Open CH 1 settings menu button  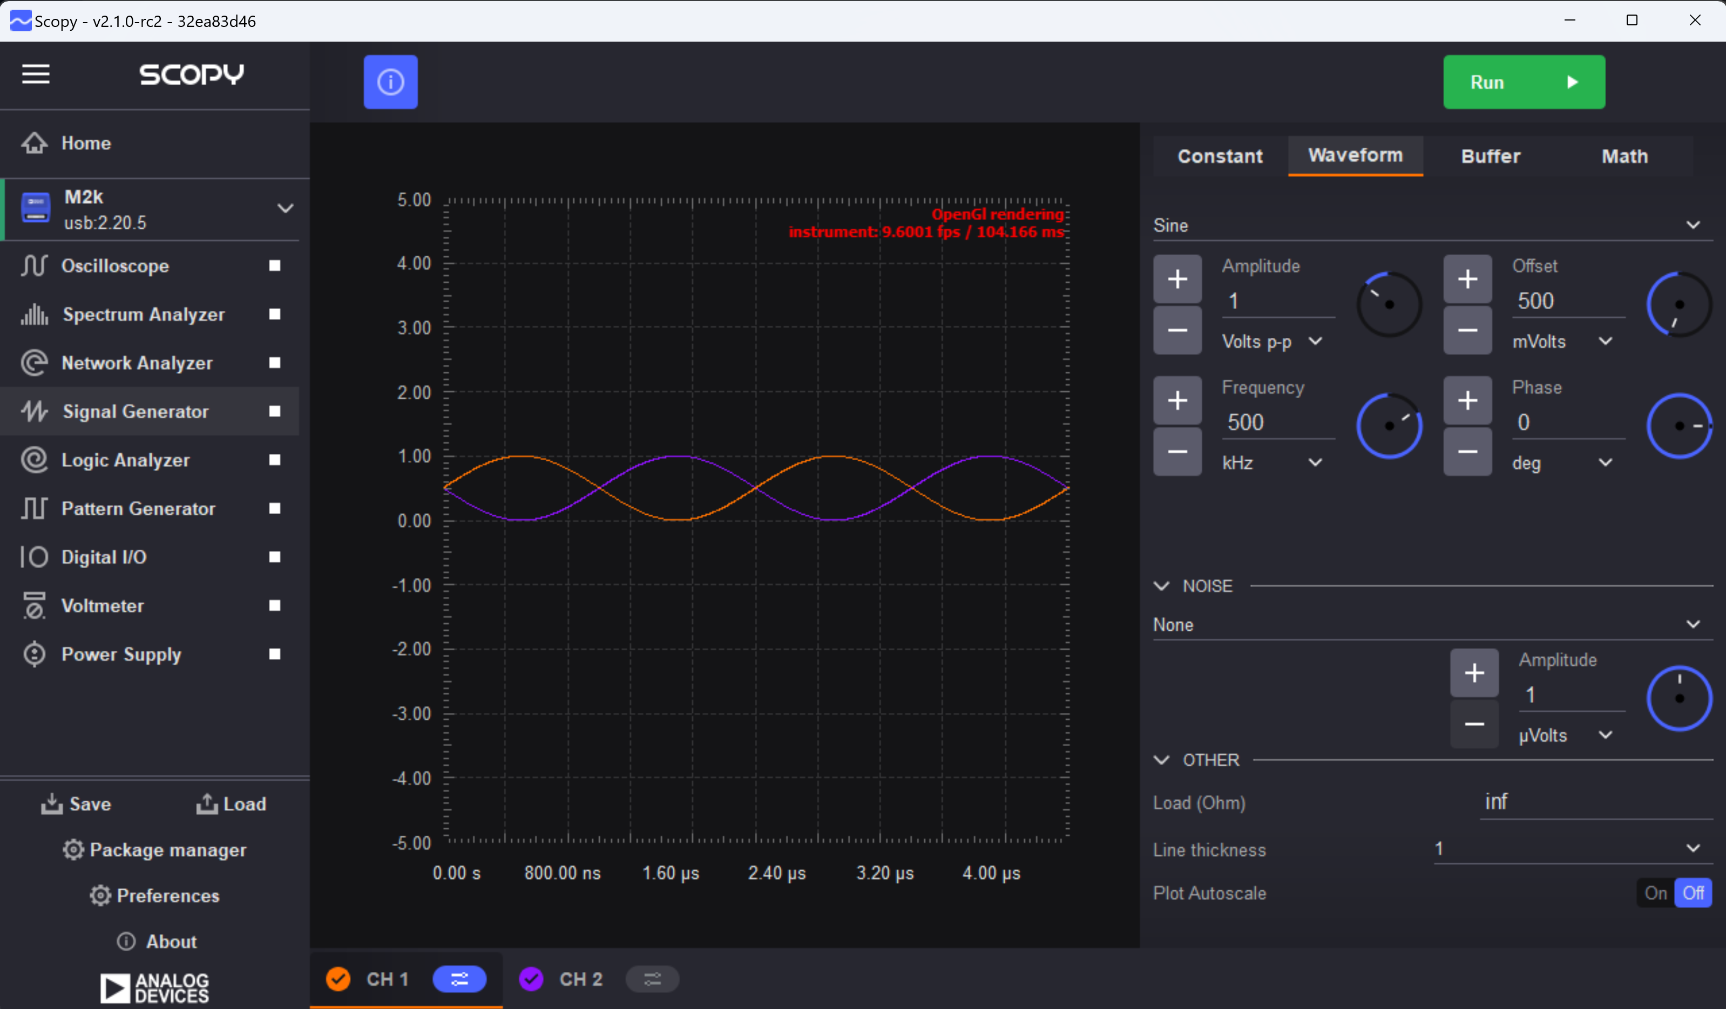tap(459, 979)
